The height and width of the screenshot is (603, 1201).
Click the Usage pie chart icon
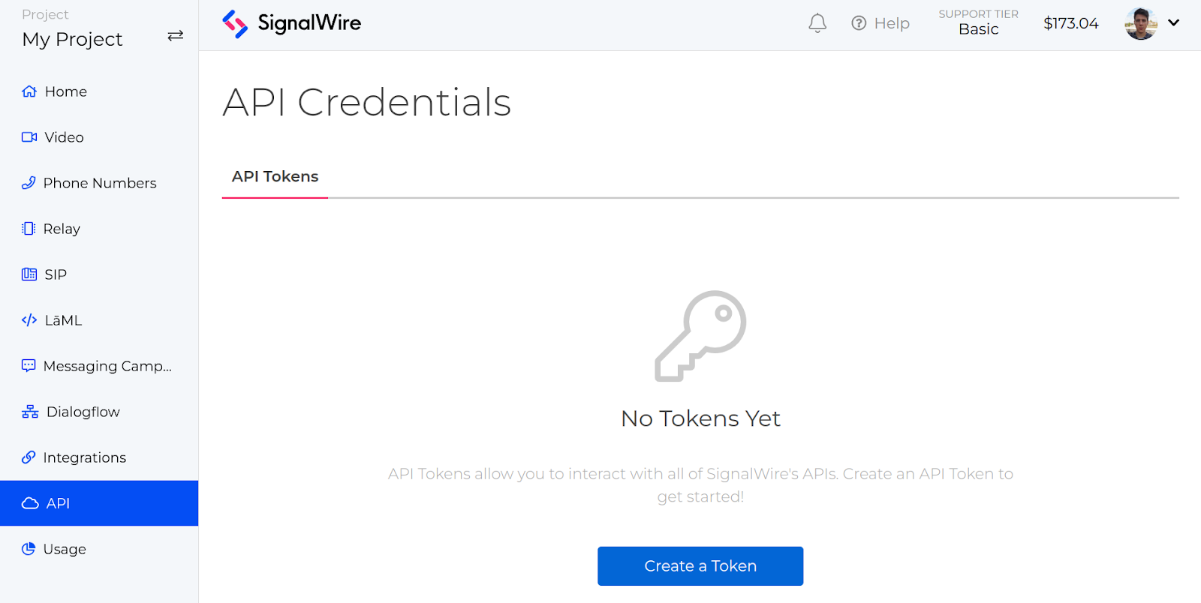[29, 549]
